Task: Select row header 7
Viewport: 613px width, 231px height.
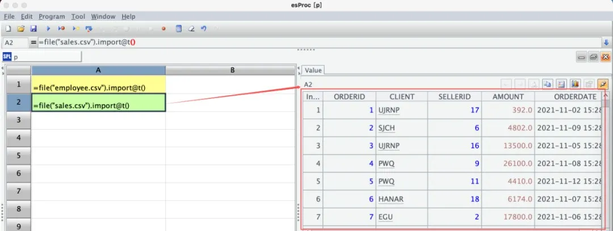Action: 19,191
